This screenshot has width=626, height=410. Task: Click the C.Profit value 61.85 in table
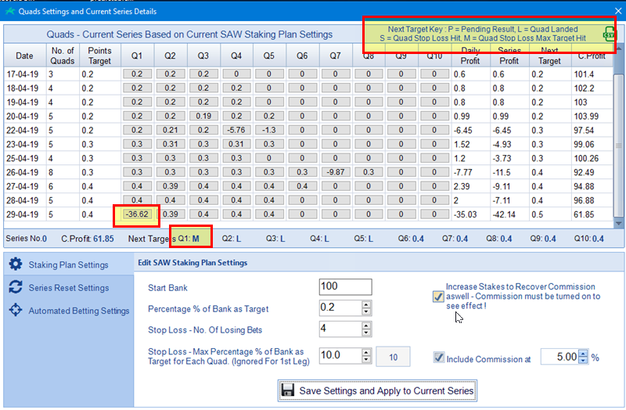[x=584, y=214]
